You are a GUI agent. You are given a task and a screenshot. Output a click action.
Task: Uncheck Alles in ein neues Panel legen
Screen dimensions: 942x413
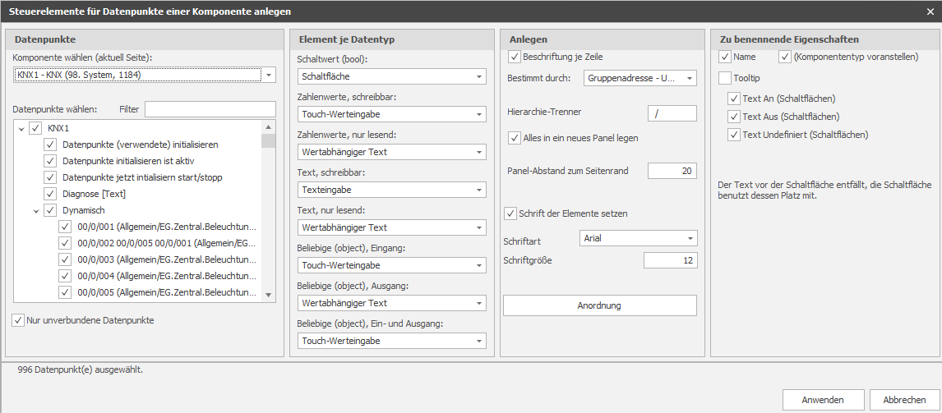[515, 138]
